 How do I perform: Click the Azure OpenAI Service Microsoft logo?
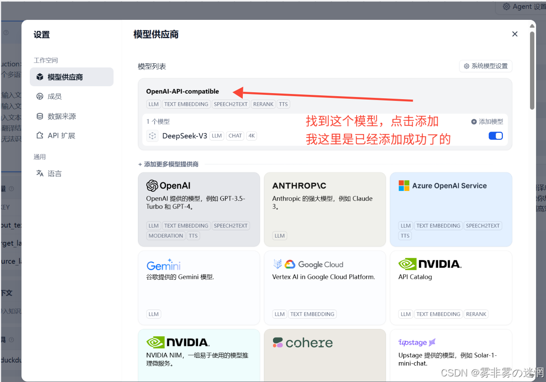(x=404, y=186)
